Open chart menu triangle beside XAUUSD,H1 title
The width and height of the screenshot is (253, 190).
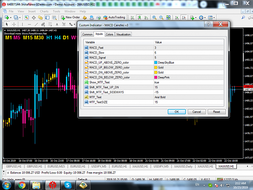5,30
